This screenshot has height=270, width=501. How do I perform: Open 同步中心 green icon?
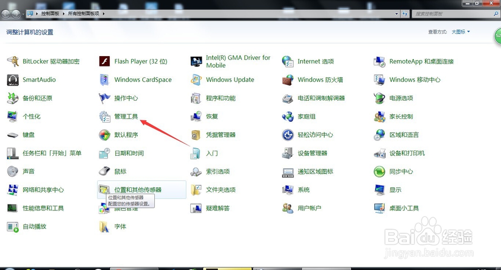tap(380, 172)
